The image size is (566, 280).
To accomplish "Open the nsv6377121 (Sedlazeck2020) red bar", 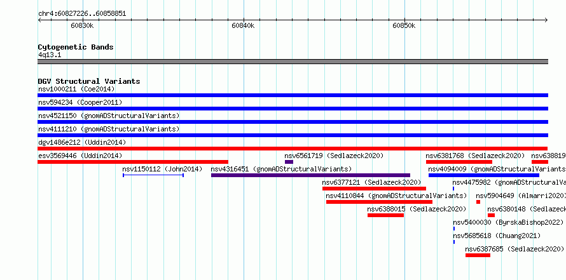I will click(x=374, y=189).
